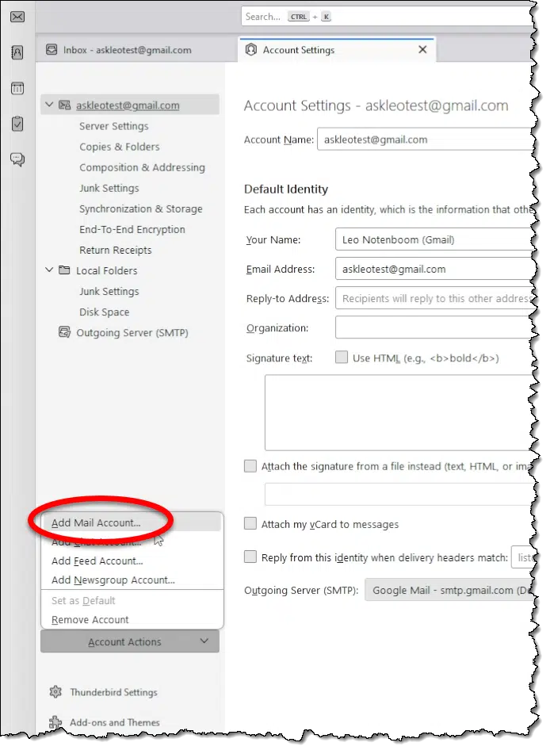Click the Email Address field
This screenshot has width=550, height=750.
434,270
